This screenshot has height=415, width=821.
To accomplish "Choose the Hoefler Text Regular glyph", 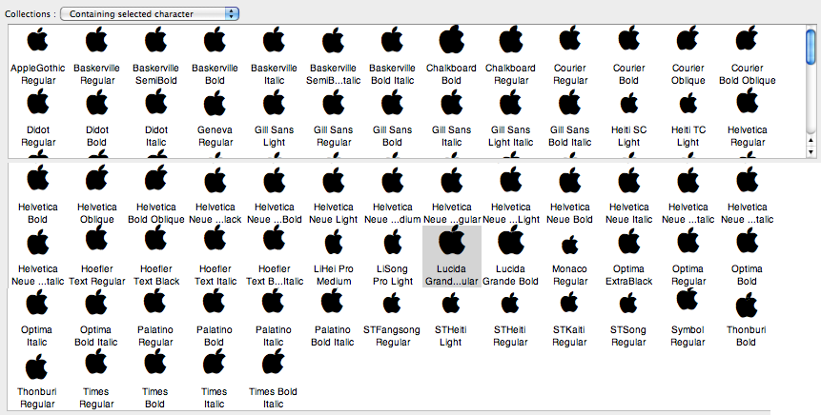I will 97,238.
